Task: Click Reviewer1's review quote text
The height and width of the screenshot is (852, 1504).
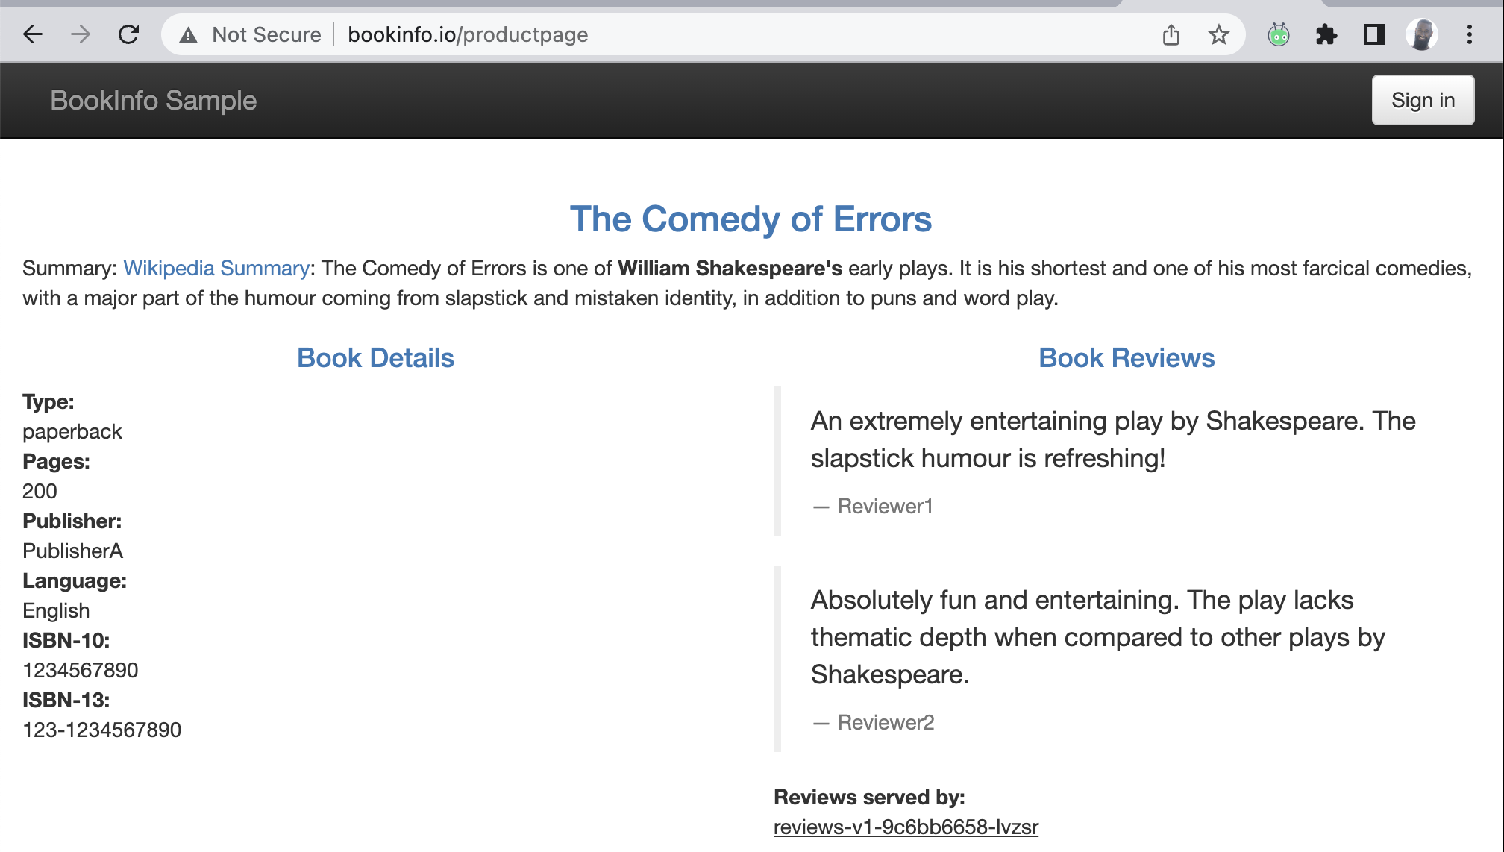Action: point(1113,439)
